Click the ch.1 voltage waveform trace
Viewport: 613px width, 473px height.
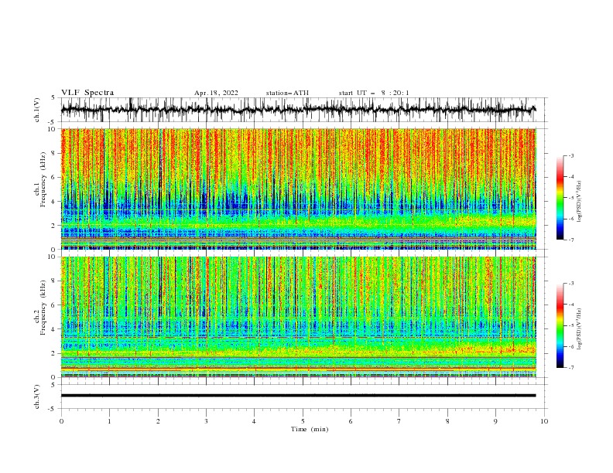pyautogui.click(x=298, y=110)
